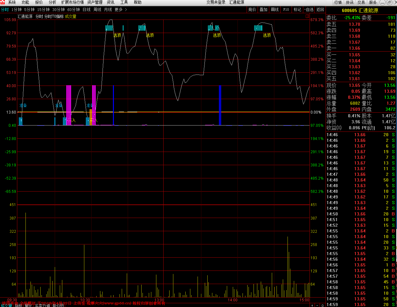The width and height of the screenshot is (397, 307).
Task: Click the 卖一 13.66 order book row
Action: pyautogui.click(x=361, y=48)
